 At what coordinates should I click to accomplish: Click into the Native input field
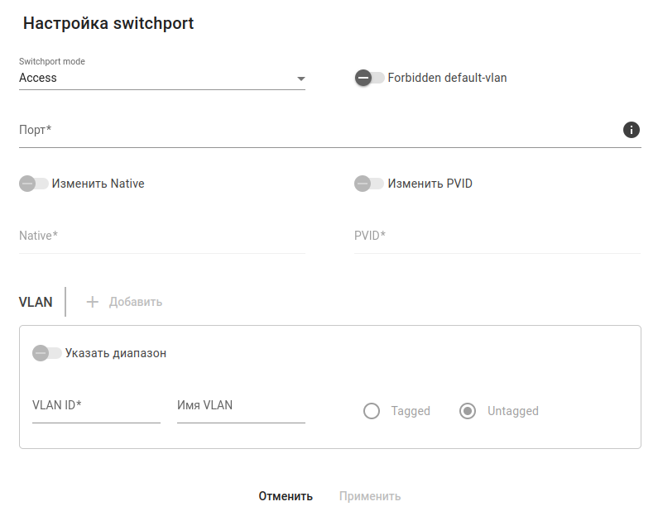(161, 236)
